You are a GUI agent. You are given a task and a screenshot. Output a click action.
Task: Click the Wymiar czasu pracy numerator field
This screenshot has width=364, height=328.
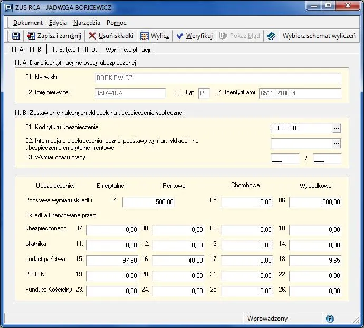tap(284, 159)
